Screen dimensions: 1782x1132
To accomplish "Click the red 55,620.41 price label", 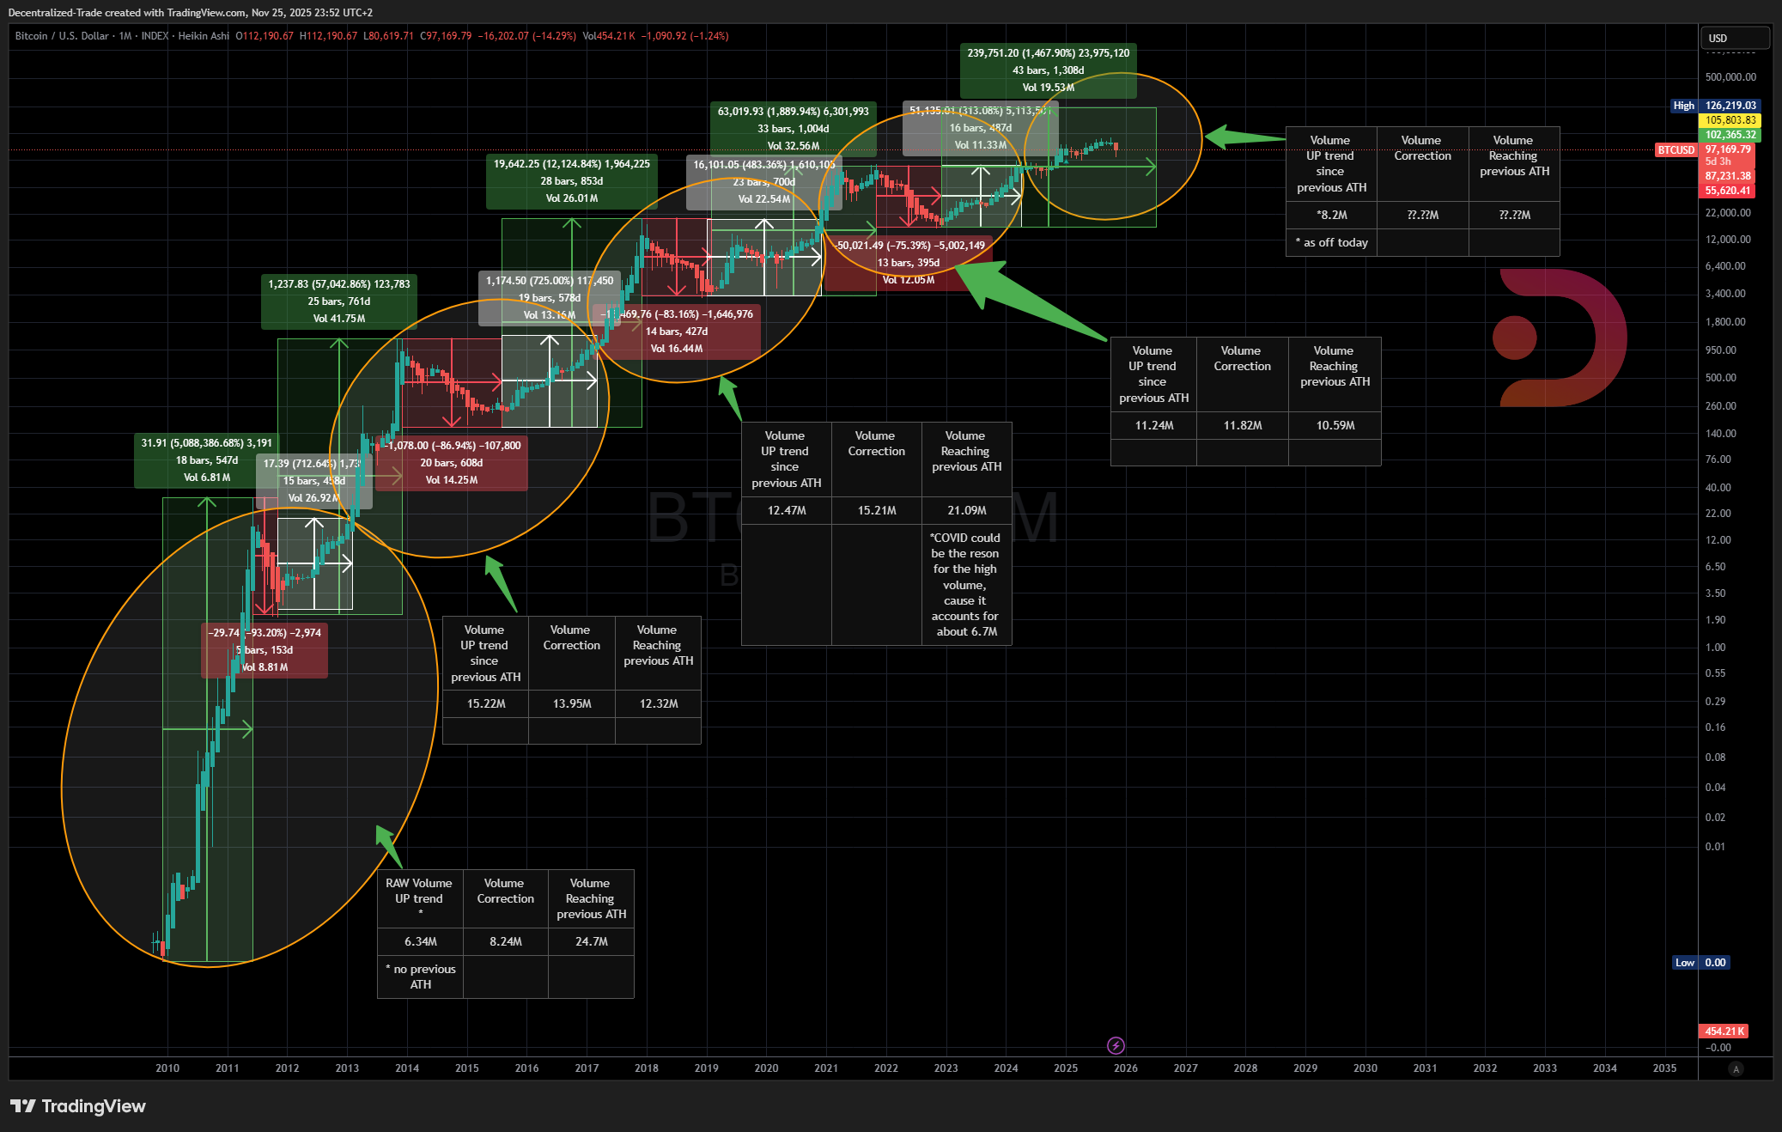I will (x=1727, y=191).
